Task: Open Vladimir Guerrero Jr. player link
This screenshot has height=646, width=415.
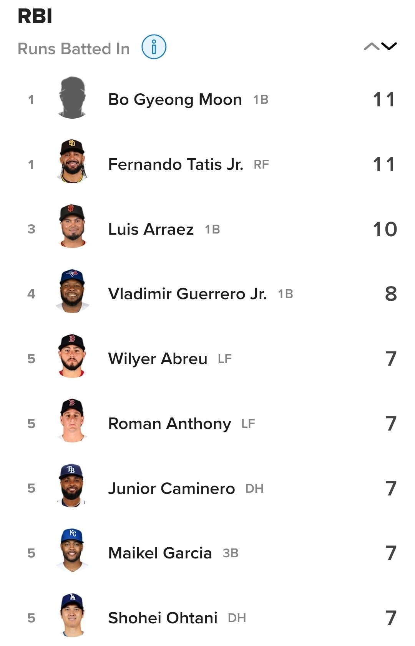Action: pyautogui.click(x=187, y=294)
